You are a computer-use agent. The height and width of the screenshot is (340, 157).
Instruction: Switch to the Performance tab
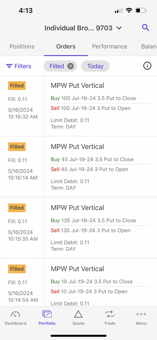coord(110,46)
